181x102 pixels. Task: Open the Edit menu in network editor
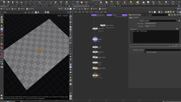click(x=80, y=12)
